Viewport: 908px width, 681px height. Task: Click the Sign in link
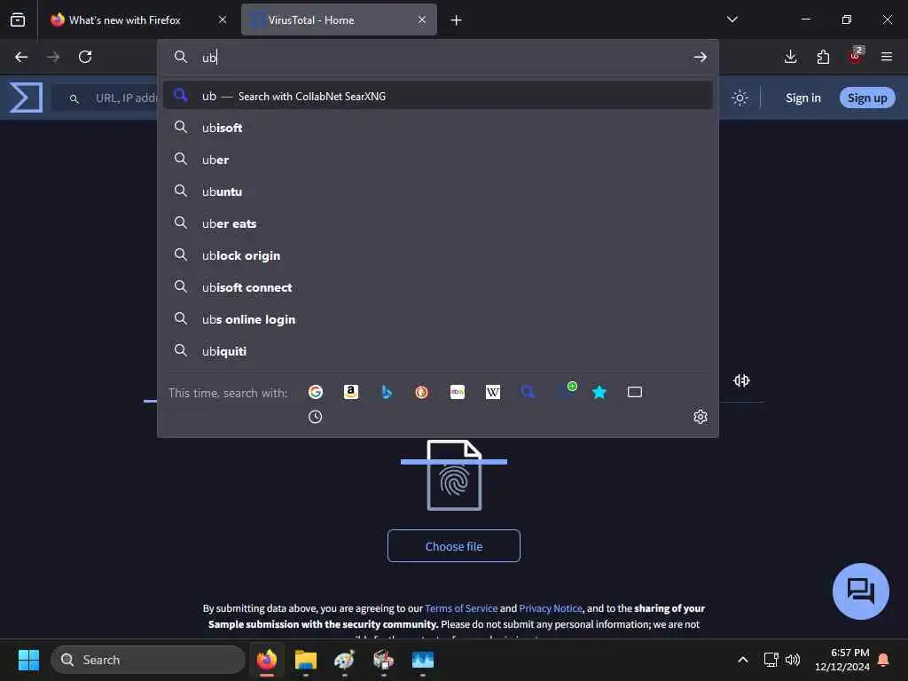pyautogui.click(x=803, y=98)
